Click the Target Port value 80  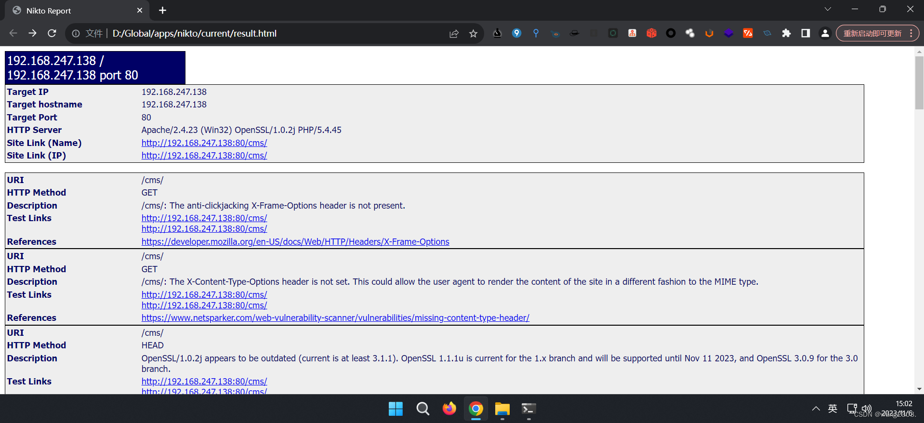click(x=146, y=118)
